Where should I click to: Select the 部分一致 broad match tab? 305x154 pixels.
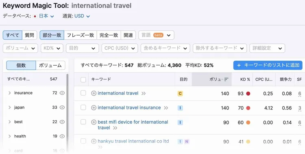[x=52, y=35]
